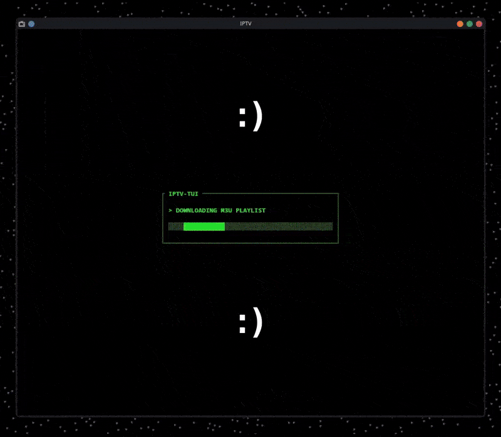Click the colon of the lower smiley
The width and height of the screenshot is (501, 437).
[x=242, y=324]
